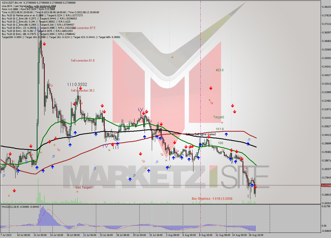This screenshot has width=331, height=238.
Task: Click the Buy %10 @ C_Entry88 line
Action: [x=38, y=25]
